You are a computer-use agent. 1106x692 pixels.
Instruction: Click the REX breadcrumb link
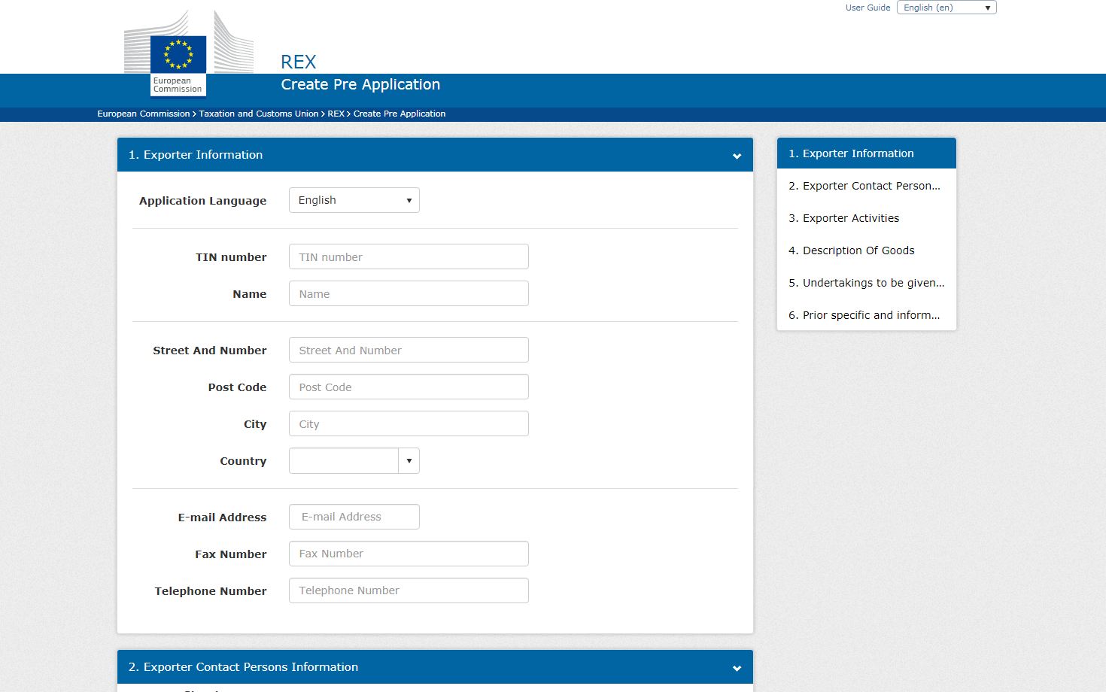tap(336, 114)
